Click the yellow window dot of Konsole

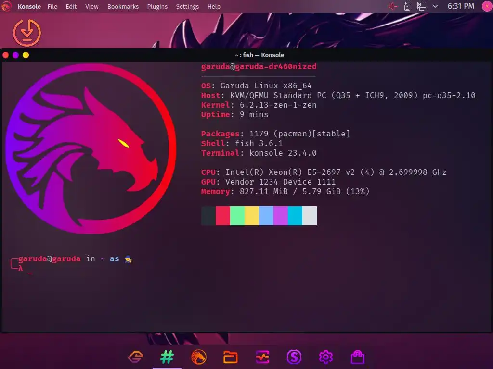26,55
